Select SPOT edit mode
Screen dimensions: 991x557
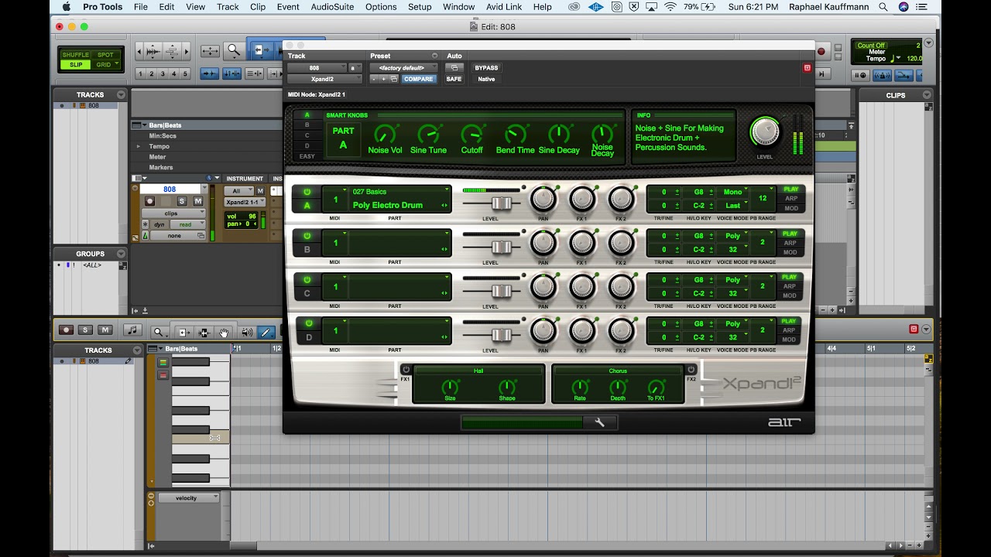coord(105,55)
